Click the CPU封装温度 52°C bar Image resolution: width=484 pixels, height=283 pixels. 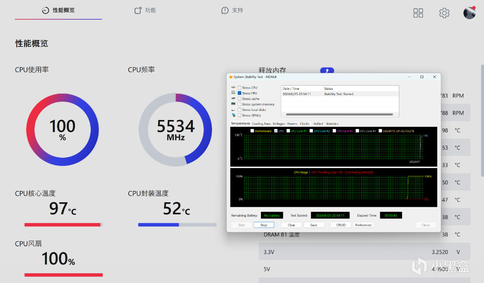pos(177,225)
